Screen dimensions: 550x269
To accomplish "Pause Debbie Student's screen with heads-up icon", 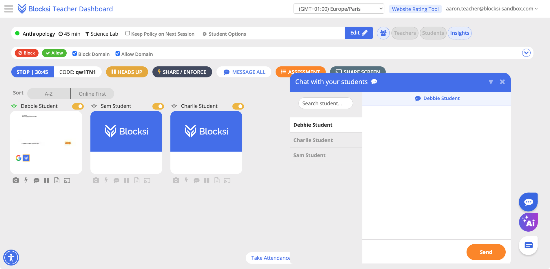I will point(46,180).
